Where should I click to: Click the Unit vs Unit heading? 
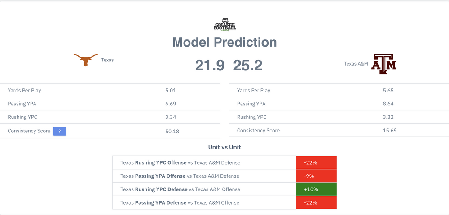coord(224,147)
